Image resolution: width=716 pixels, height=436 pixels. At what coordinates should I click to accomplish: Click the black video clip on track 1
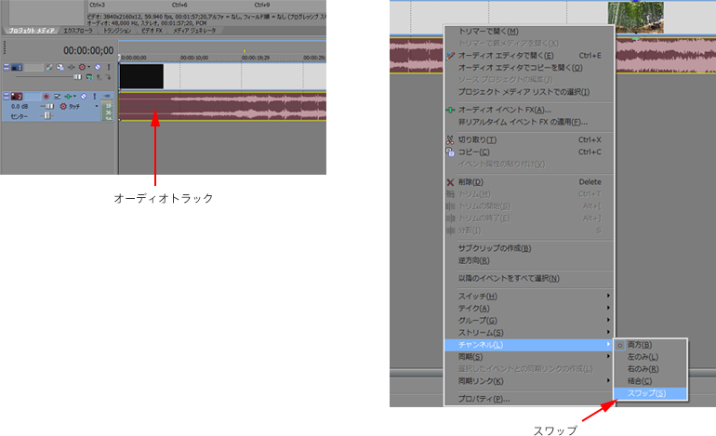pyautogui.click(x=141, y=76)
